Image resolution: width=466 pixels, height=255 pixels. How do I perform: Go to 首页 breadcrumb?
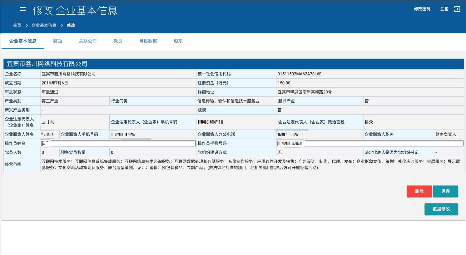pyautogui.click(x=17, y=25)
